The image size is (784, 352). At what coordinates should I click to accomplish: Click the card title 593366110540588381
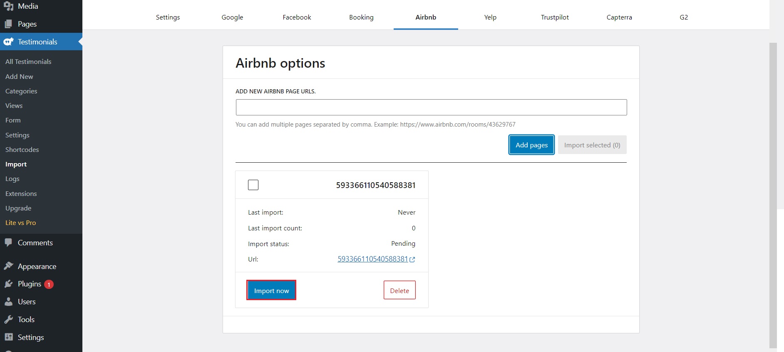coord(376,185)
